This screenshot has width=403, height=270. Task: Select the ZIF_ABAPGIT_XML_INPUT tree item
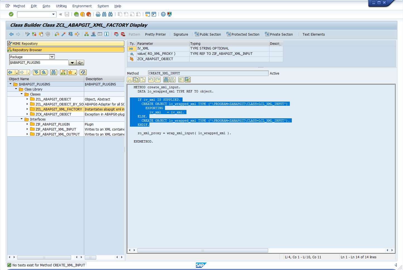point(56,129)
